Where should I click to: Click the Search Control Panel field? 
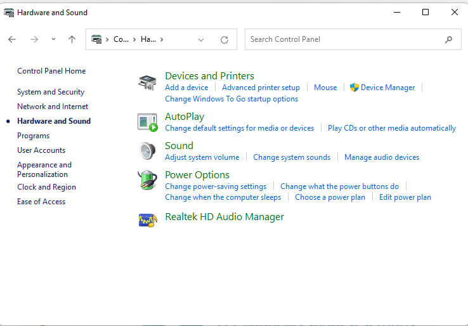342,39
